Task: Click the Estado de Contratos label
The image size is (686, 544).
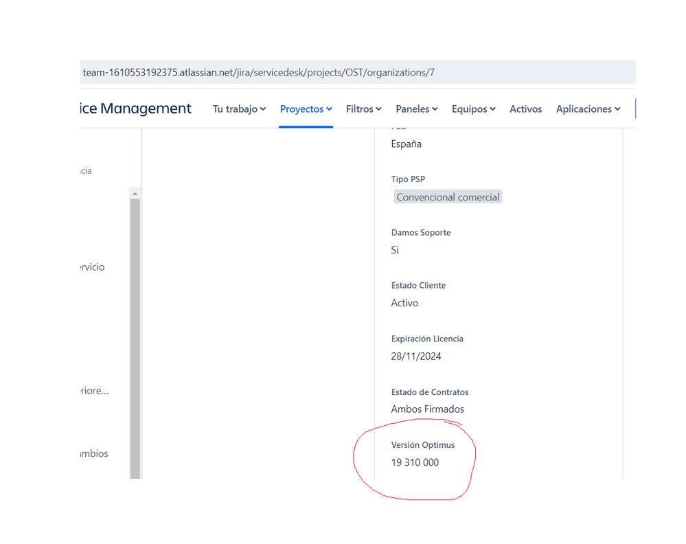Action: tap(430, 392)
